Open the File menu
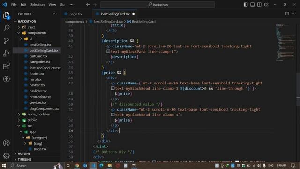The width and height of the screenshot is (300, 169). coord(14,4)
